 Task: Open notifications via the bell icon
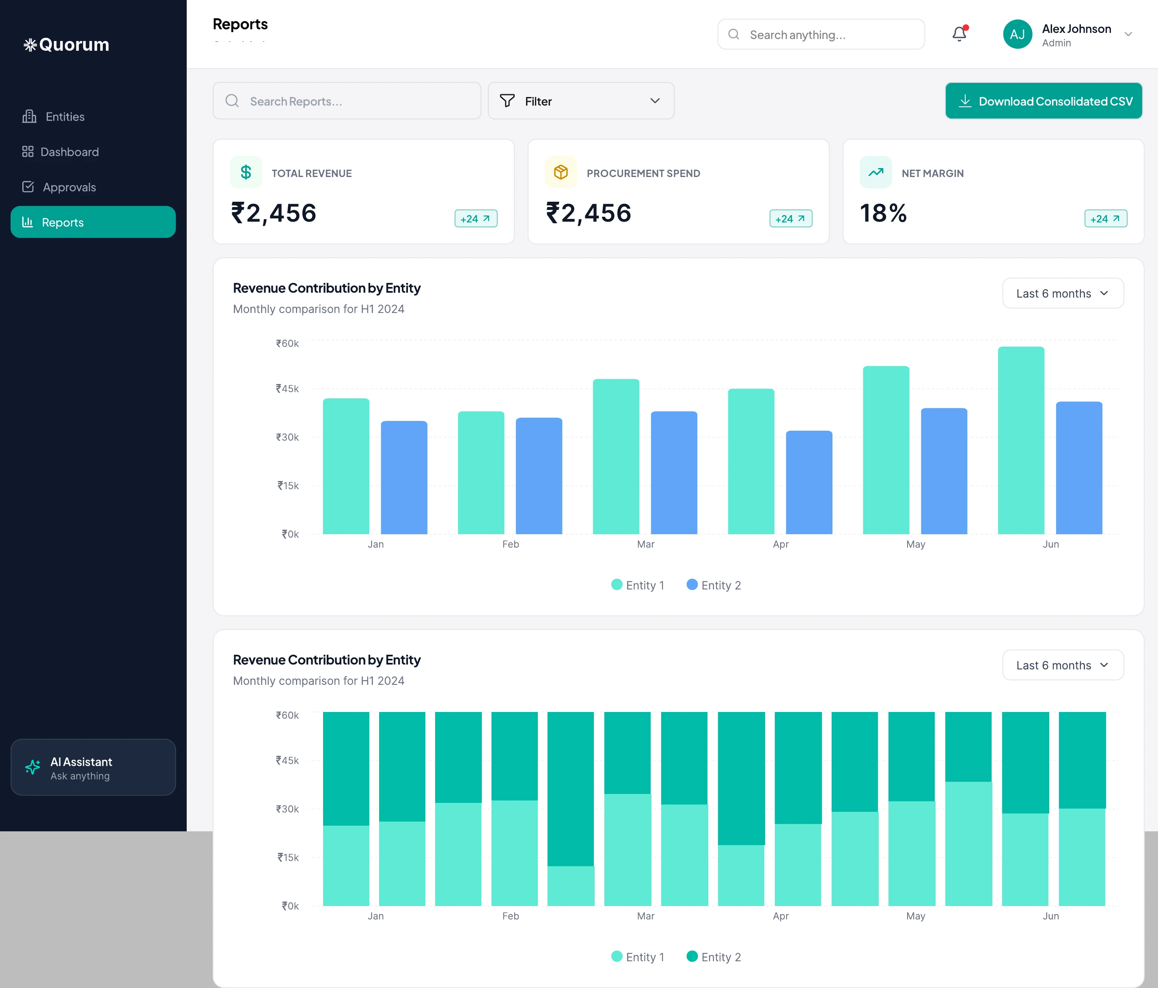pos(960,34)
